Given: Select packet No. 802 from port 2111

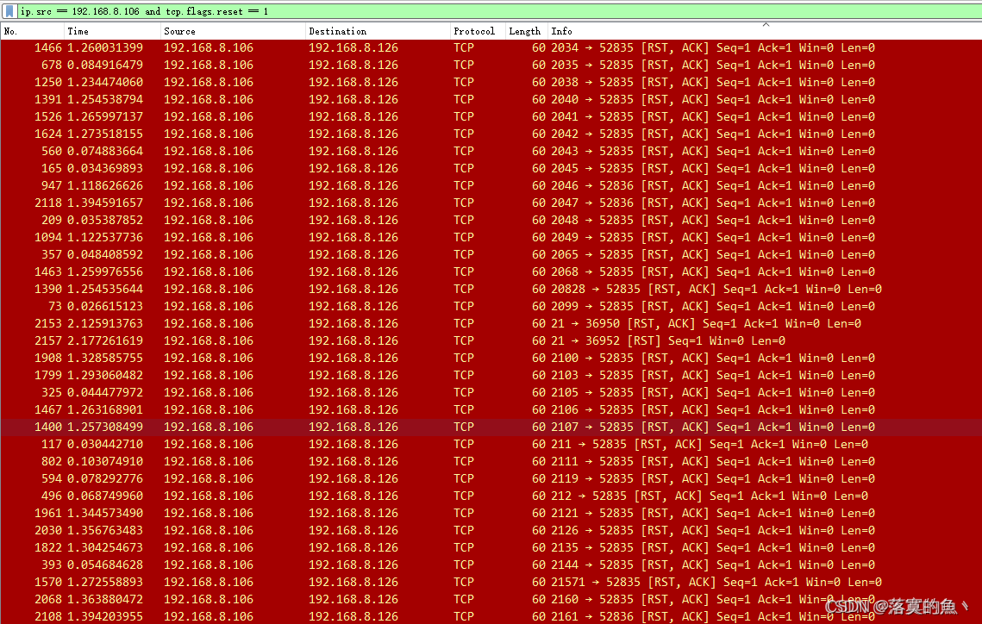Looking at the screenshot, I should (491, 461).
